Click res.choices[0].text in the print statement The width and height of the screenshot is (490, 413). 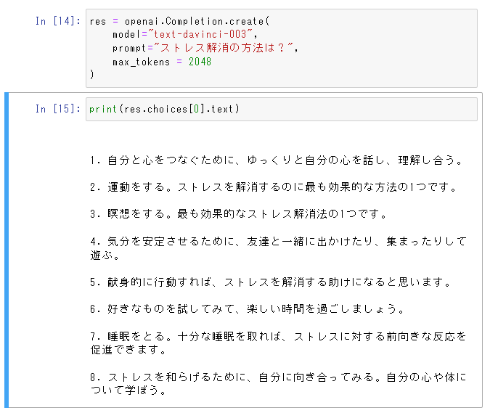point(179,109)
